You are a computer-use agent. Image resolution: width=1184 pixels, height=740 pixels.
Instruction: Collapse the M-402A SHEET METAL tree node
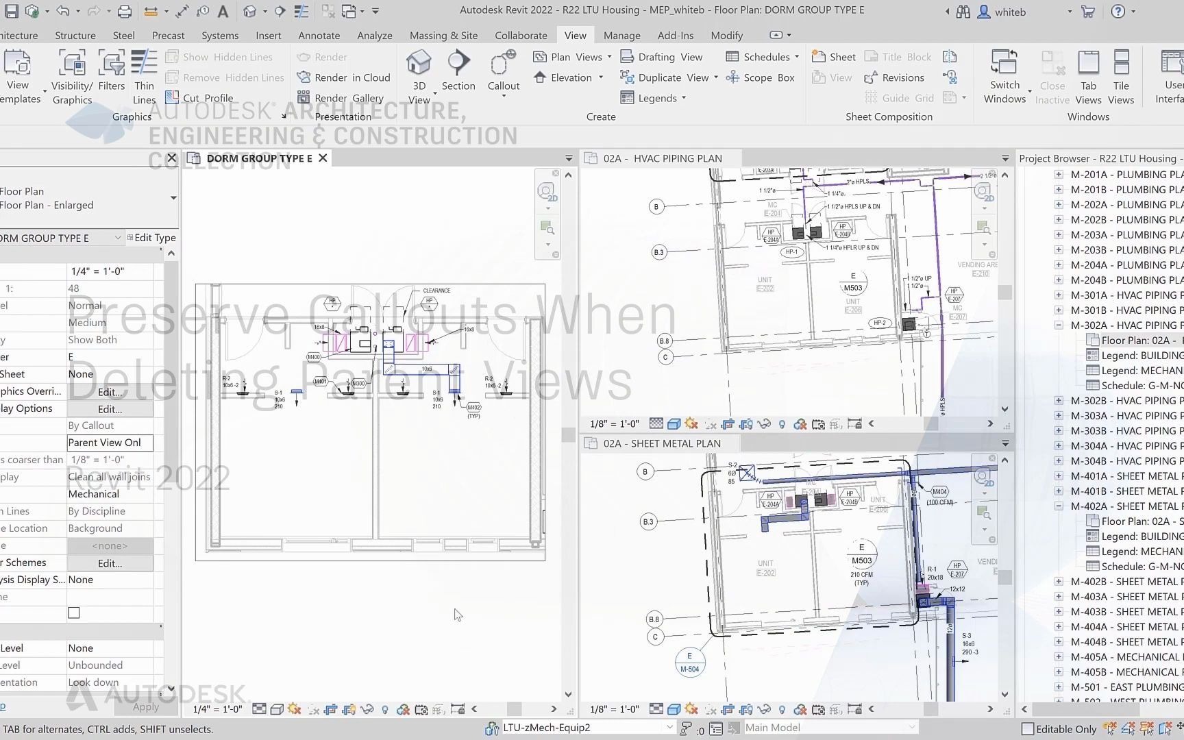1059,506
